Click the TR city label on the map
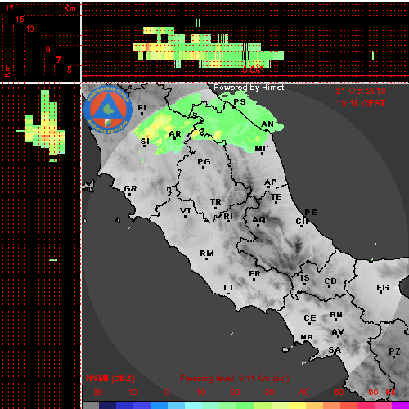The height and width of the screenshot is (409, 409). click(x=216, y=202)
